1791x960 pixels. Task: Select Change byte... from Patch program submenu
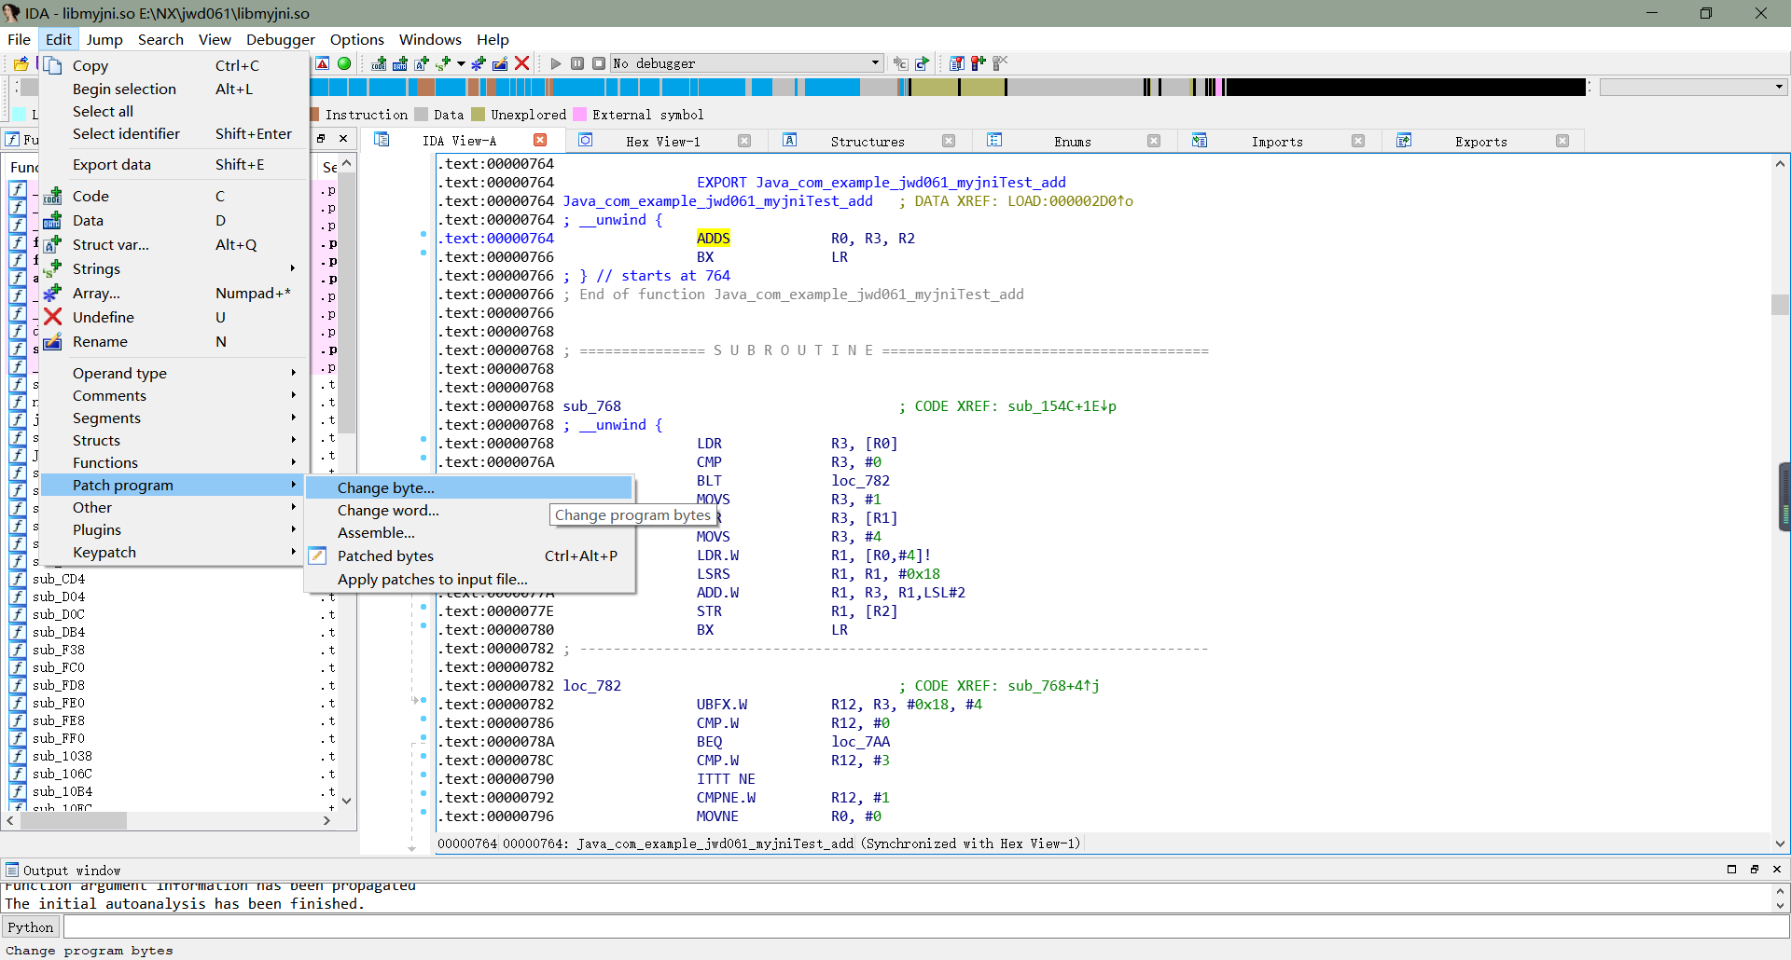pos(386,487)
